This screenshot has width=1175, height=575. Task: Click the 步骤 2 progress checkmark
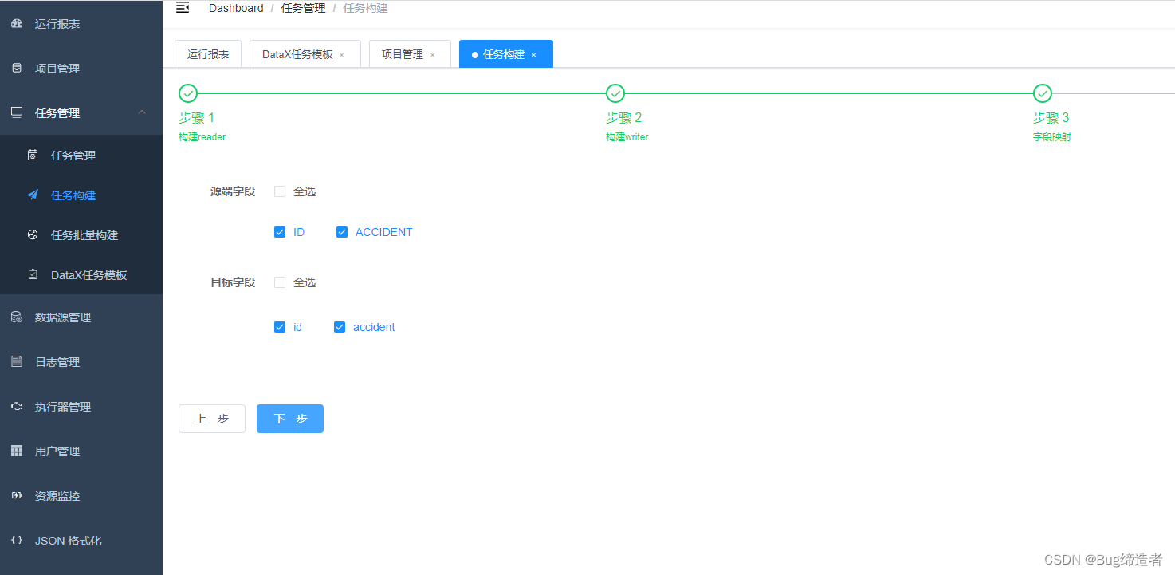pos(615,93)
